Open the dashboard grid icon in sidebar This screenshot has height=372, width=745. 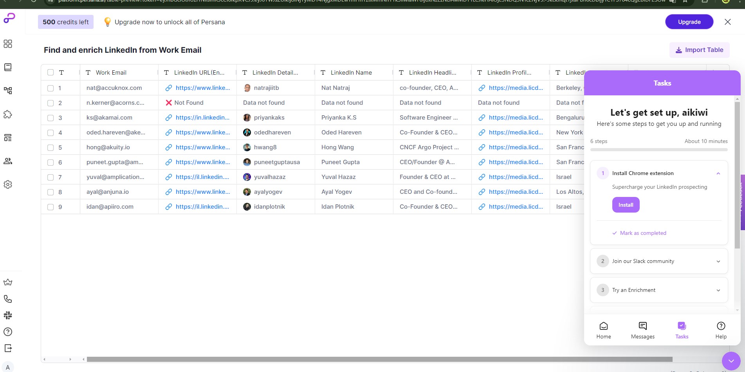pyautogui.click(x=8, y=44)
